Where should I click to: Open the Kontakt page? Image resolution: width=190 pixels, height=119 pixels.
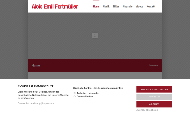click(x=151, y=6)
